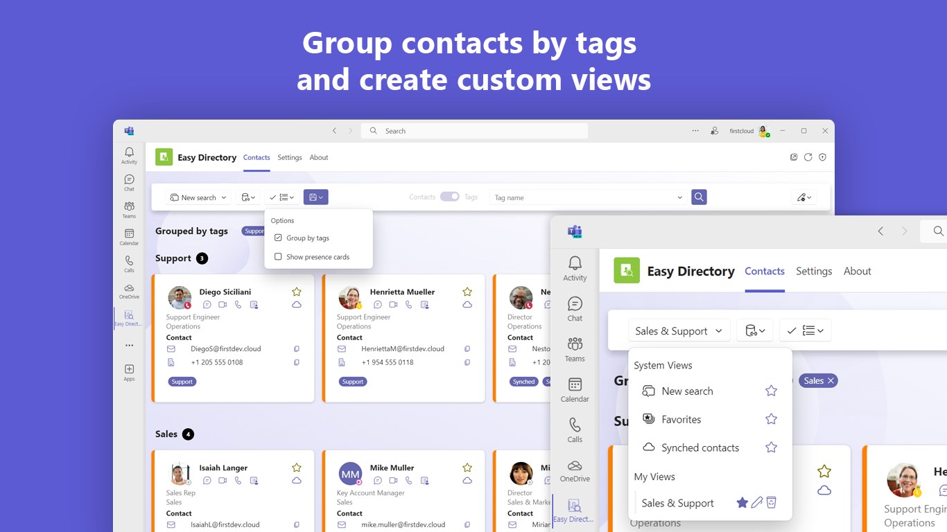Copy Diego Siciliani's email address
This screenshot has height=532, width=947.
coord(296,349)
